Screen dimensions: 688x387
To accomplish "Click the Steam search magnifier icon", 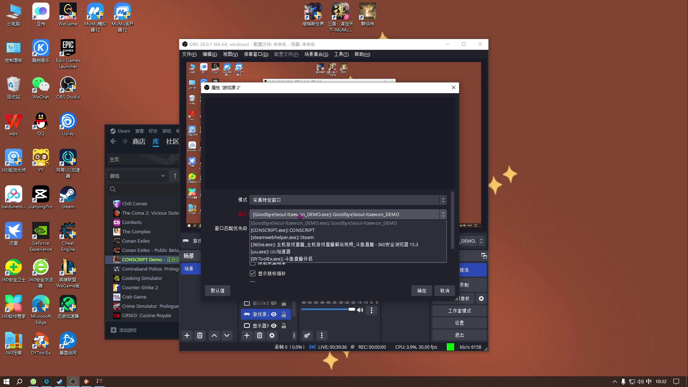I will click(x=113, y=189).
